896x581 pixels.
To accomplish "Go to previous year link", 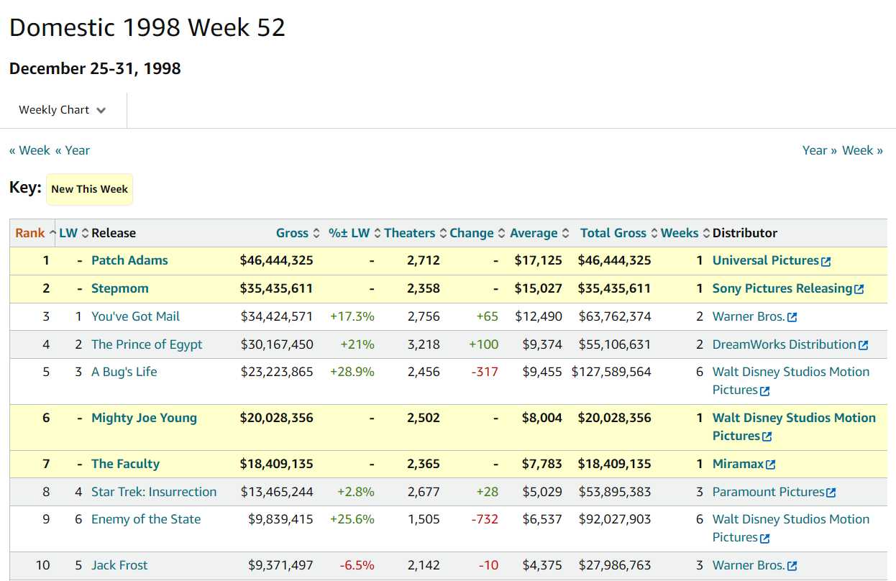I will pyautogui.click(x=72, y=150).
